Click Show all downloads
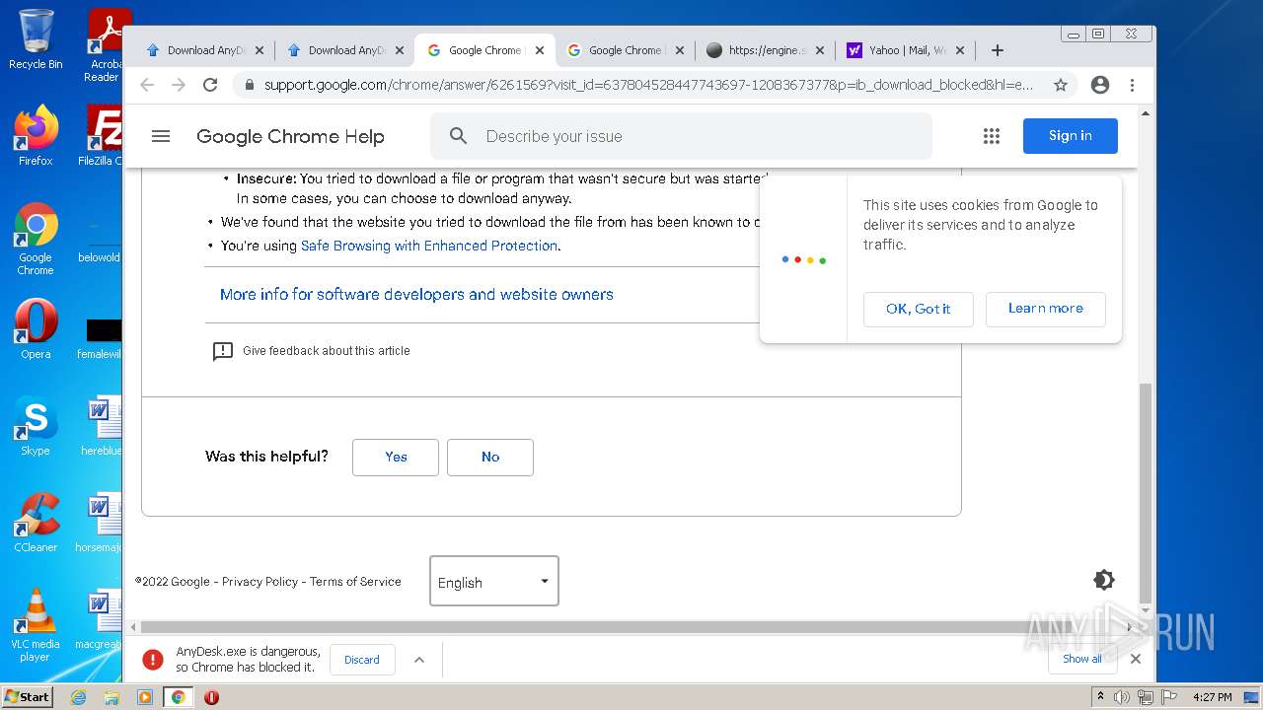 click(1082, 659)
